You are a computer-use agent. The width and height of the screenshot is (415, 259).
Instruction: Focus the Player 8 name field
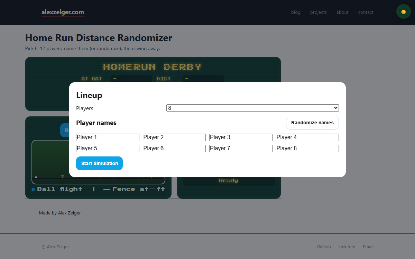[x=307, y=148]
